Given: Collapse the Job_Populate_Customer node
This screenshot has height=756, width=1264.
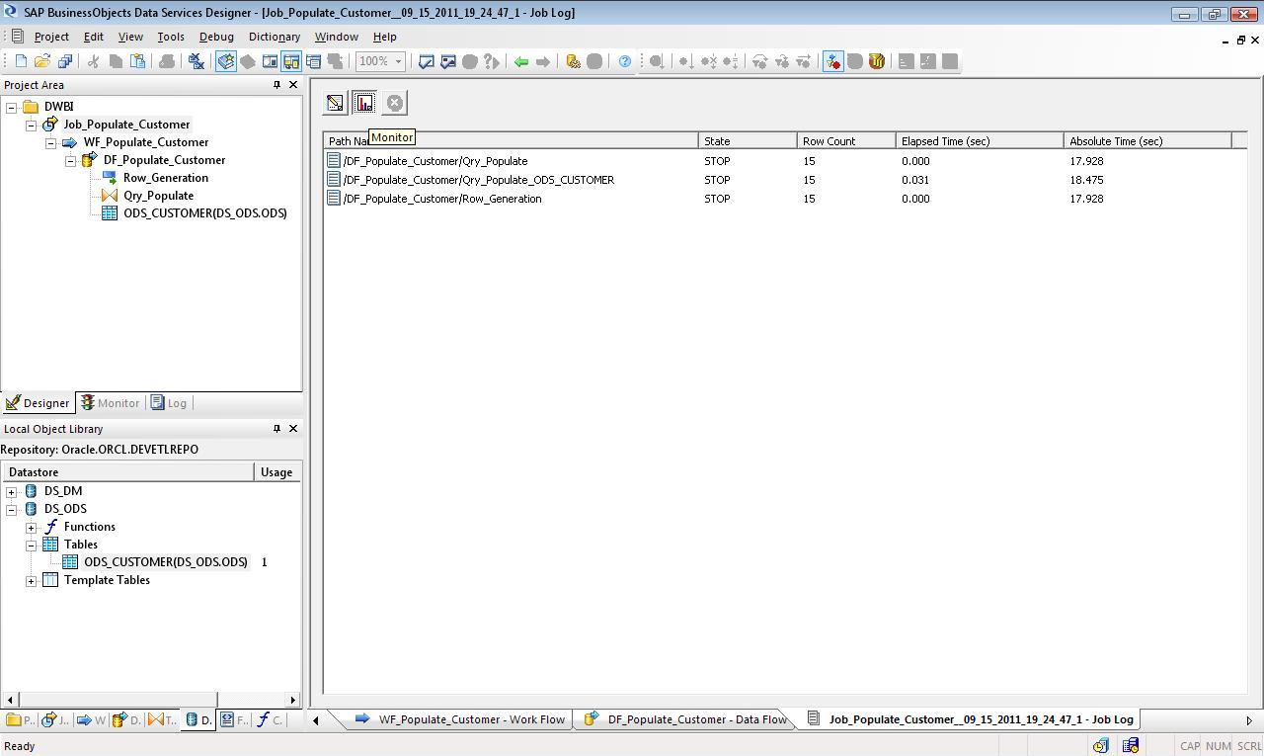Looking at the screenshot, I should (x=32, y=125).
